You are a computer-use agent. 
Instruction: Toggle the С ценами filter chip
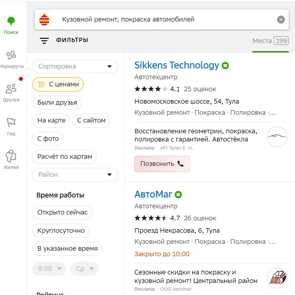58,85
